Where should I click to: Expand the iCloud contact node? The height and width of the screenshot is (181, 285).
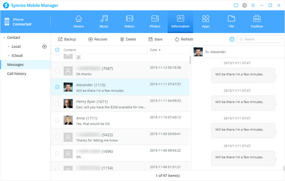(9, 56)
